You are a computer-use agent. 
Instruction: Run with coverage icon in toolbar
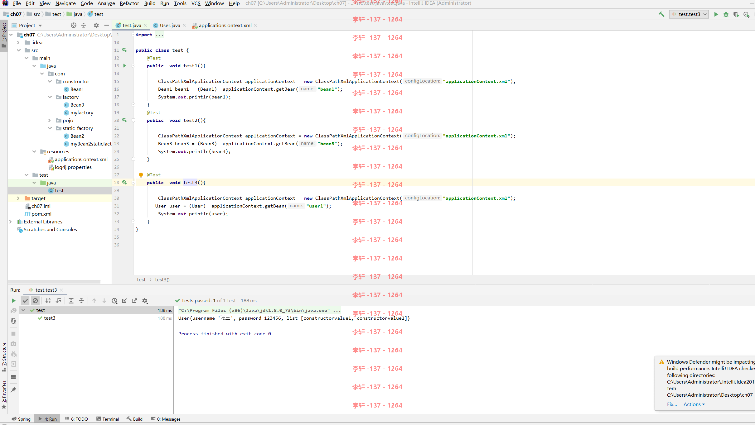(736, 14)
